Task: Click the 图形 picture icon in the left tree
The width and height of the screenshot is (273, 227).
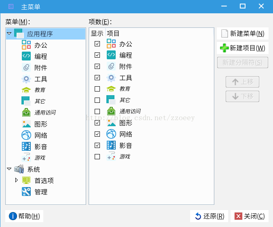Action: point(26,124)
